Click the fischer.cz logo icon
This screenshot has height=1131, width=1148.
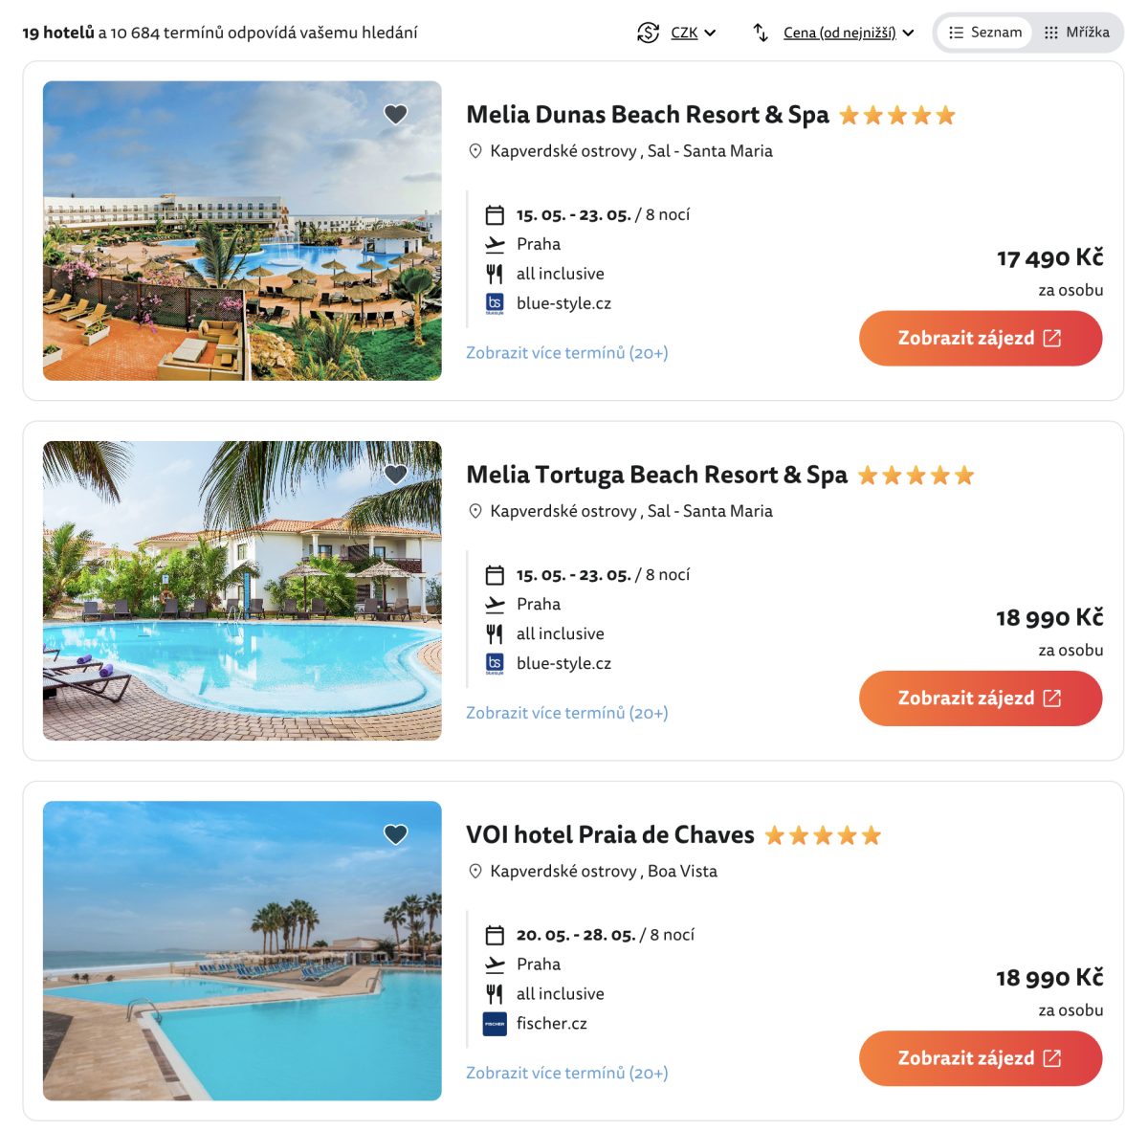pos(495,1024)
